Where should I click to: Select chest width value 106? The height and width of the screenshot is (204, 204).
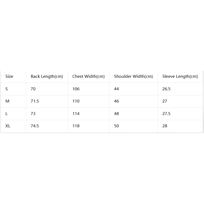(x=76, y=89)
